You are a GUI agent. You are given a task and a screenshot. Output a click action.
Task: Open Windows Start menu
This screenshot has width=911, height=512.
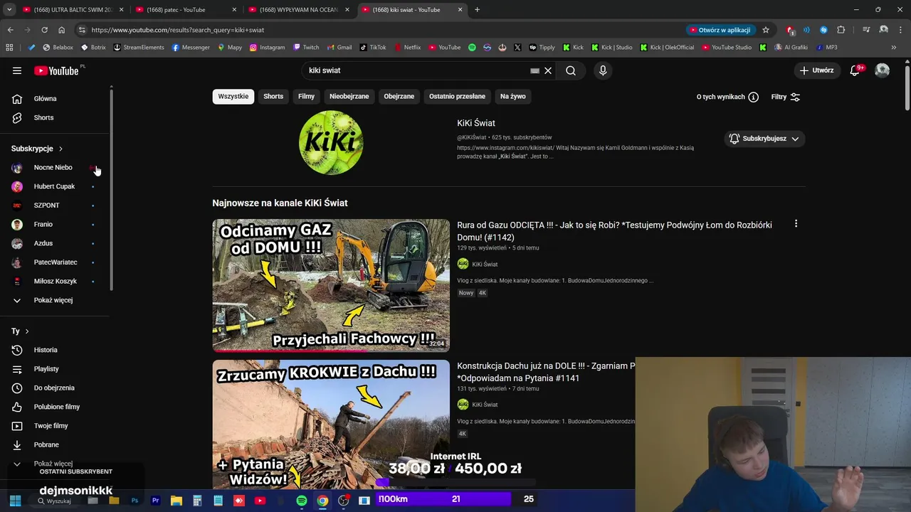(x=15, y=500)
